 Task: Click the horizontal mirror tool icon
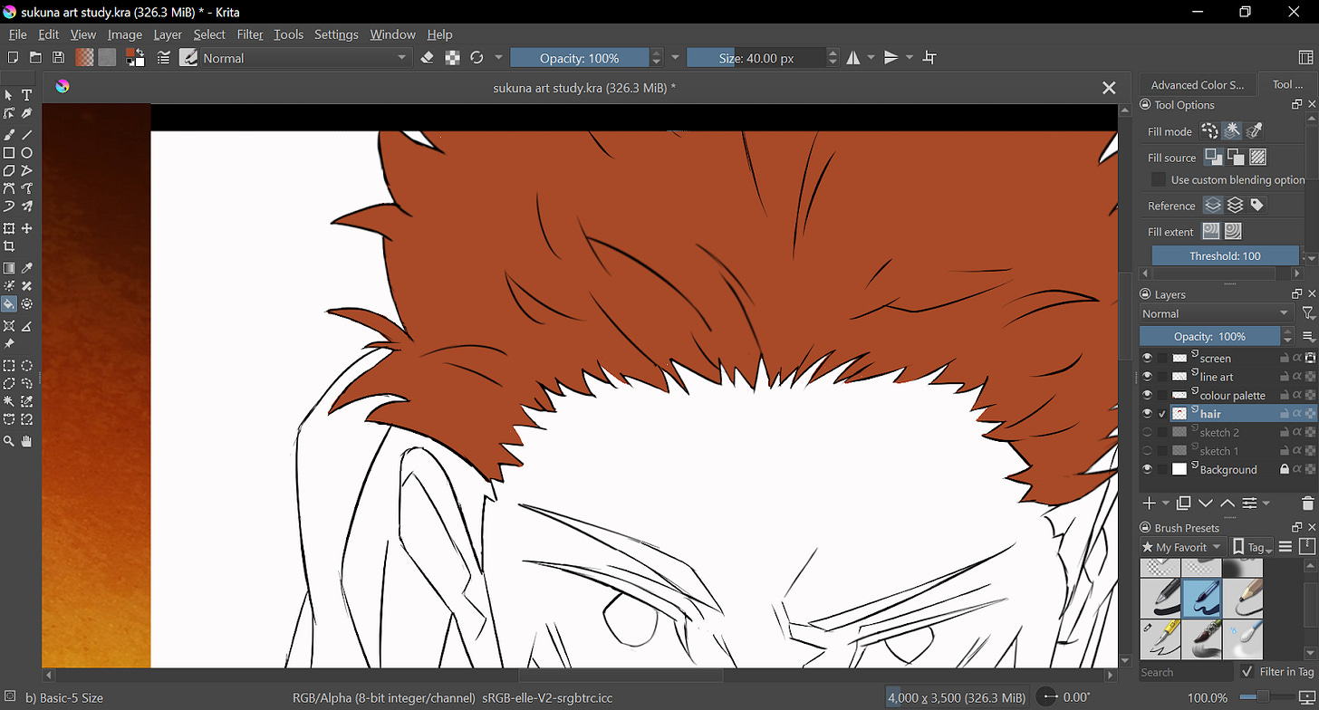pyautogui.click(x=853, y=58)
